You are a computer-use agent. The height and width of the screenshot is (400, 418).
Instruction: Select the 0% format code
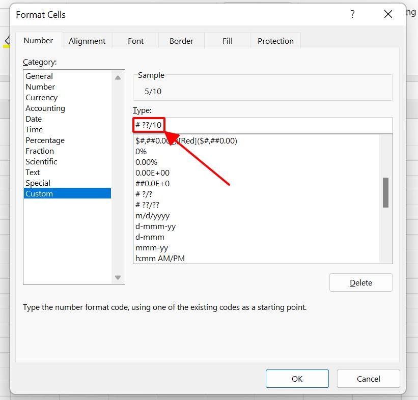(256, 151)
